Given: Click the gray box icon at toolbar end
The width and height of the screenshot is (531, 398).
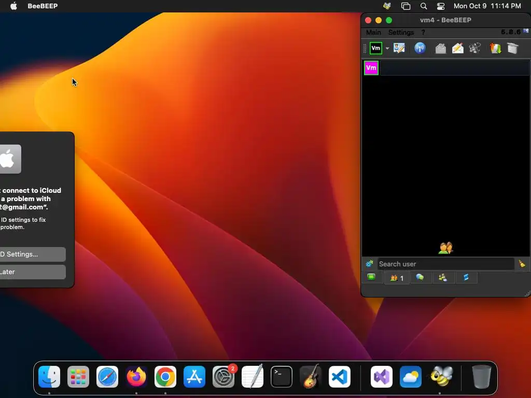Looking at the screenshot, I should click(x=513, y=48).
